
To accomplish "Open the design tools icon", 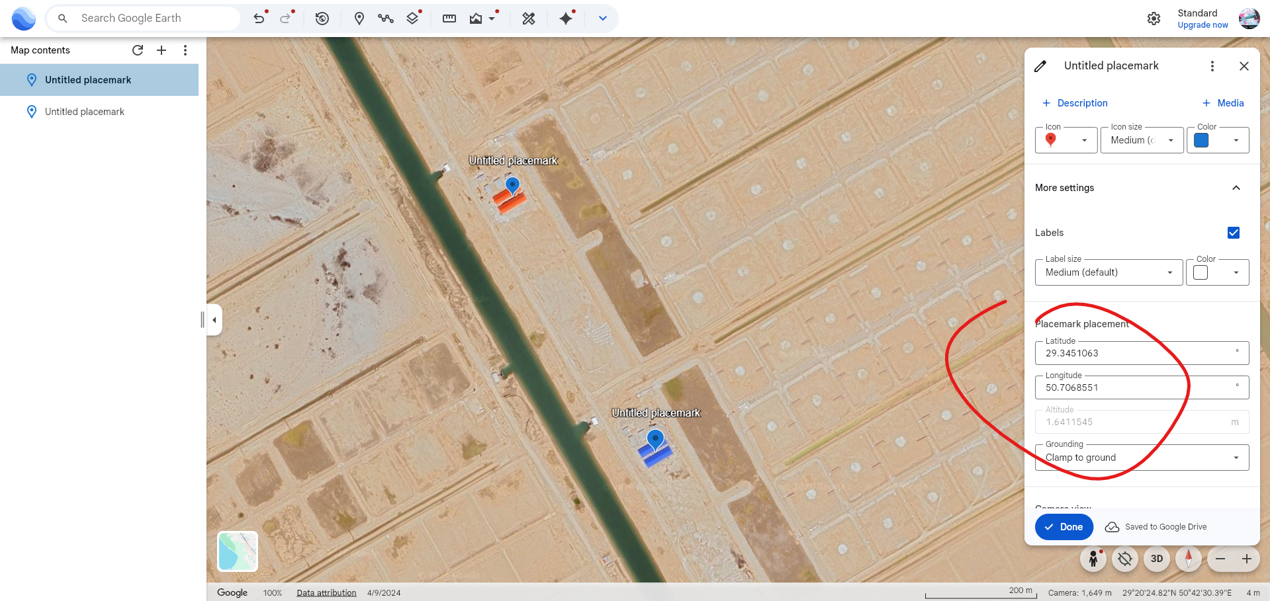I will click(529, 19).
